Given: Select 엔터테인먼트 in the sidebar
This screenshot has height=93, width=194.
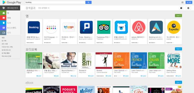Looking at the screenshot, I should click(10, 8).
